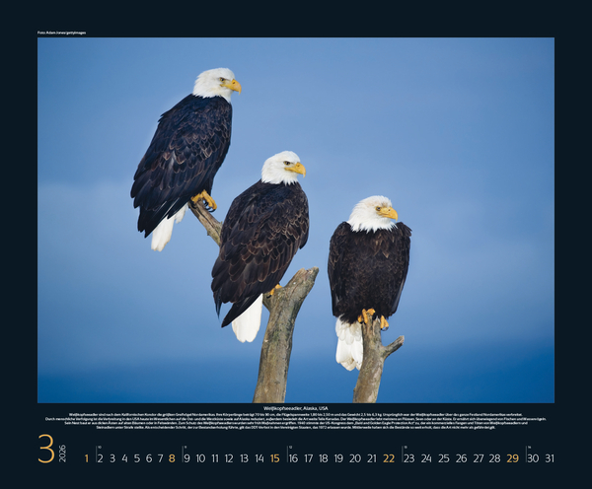592x489 pixels.
Task: Select the highlighted date 29
Action: tap(512, 457)
